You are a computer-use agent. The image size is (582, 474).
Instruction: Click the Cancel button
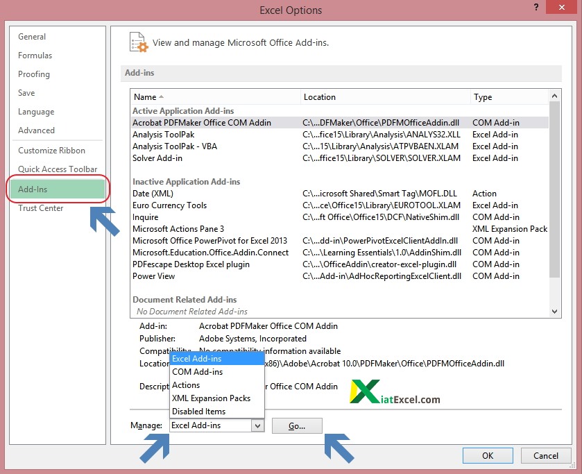pyautogui.click(x=546, y=456)
